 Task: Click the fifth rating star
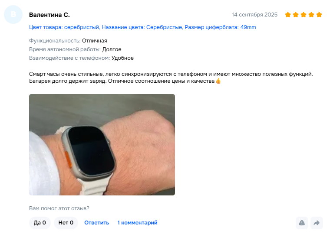click(319, 15)
